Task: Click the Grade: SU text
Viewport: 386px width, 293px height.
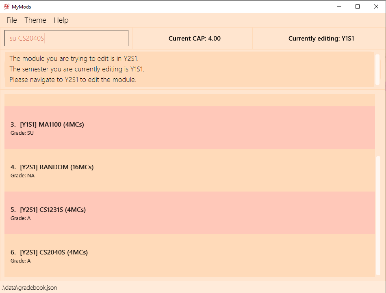Action: click(x=22, y=133)
